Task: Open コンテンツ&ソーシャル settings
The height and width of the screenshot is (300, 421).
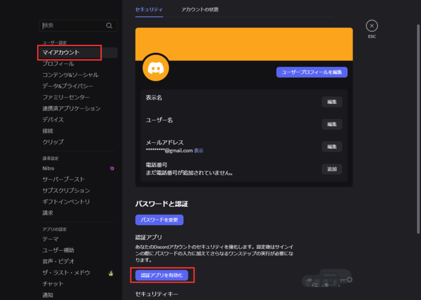Action: (70, 75)
